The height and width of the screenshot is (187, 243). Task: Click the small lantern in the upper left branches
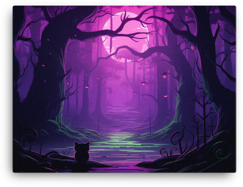94,41
